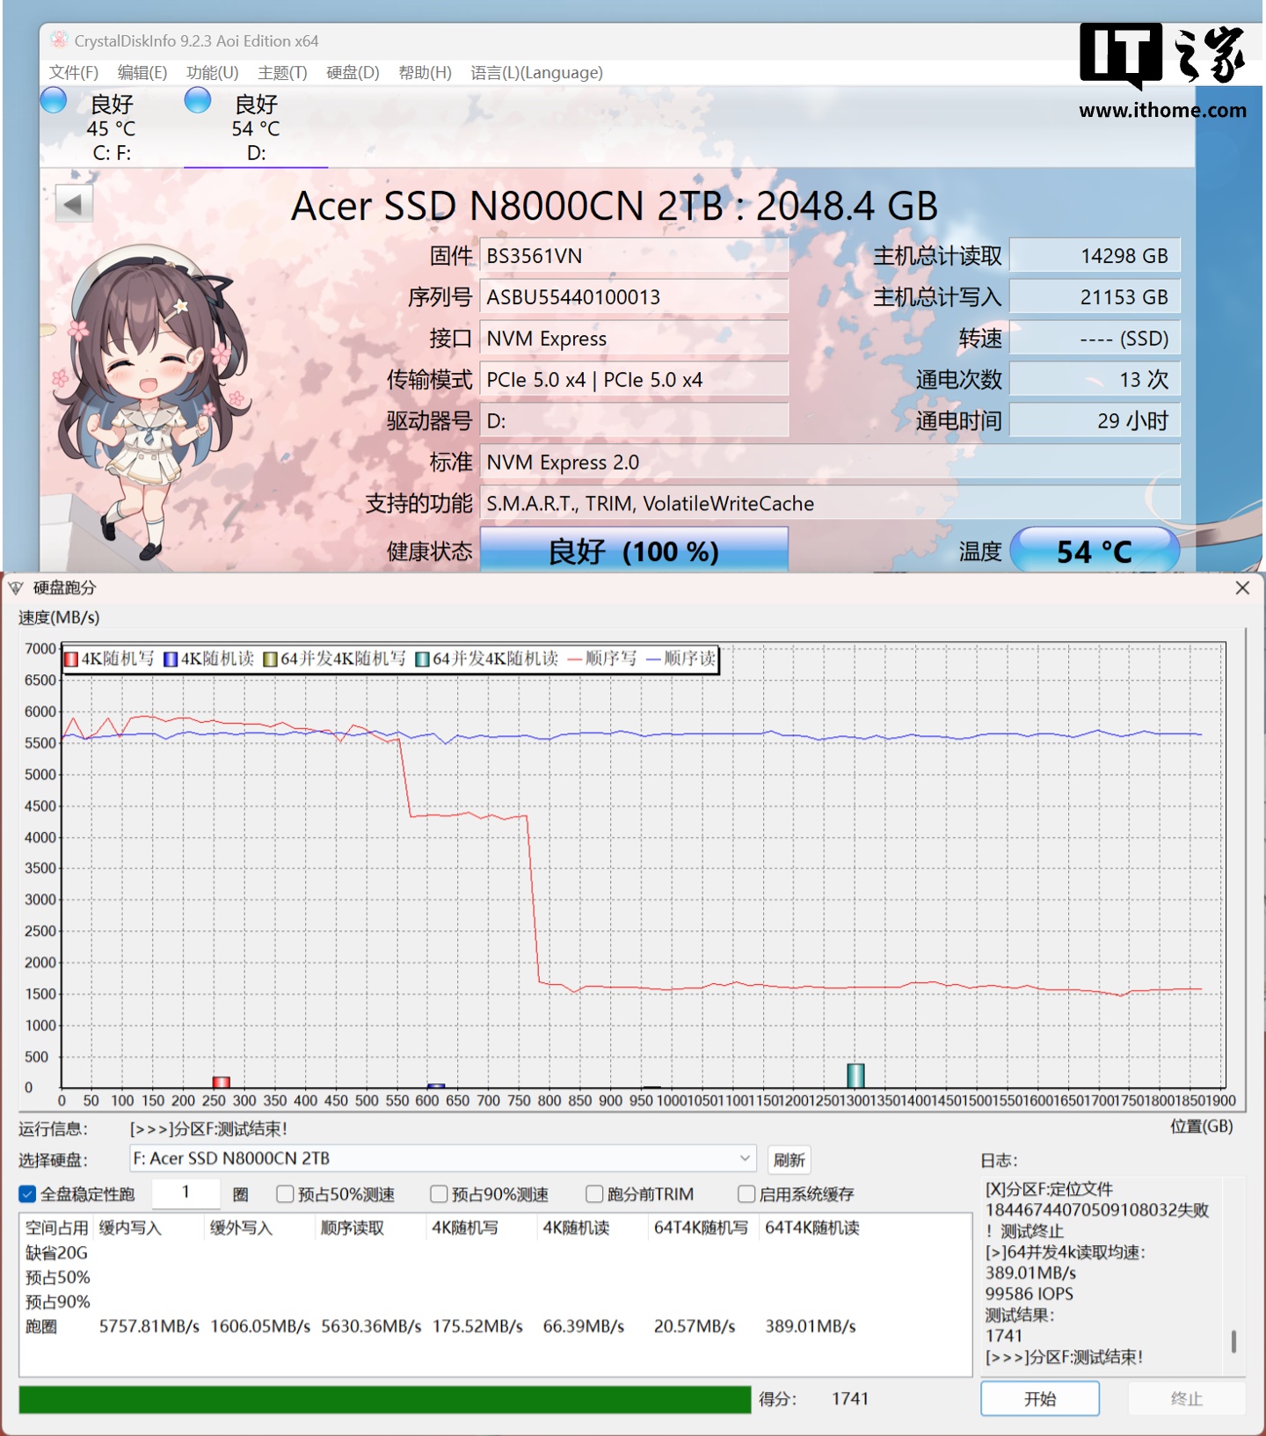Viewport: 1266px width, 1436px height.
Task: Click the 刷新 refresh button
Action: click(789, 1159)
